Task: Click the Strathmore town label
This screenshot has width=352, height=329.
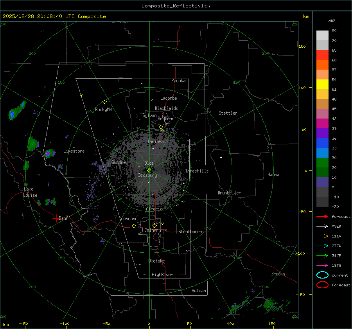Action: [190, 232]
